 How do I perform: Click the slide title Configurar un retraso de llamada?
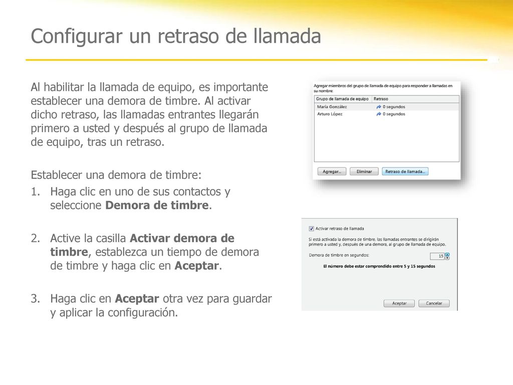(176, 36)
